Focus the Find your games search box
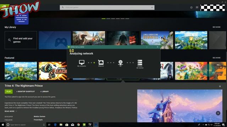 click(107, 7)
